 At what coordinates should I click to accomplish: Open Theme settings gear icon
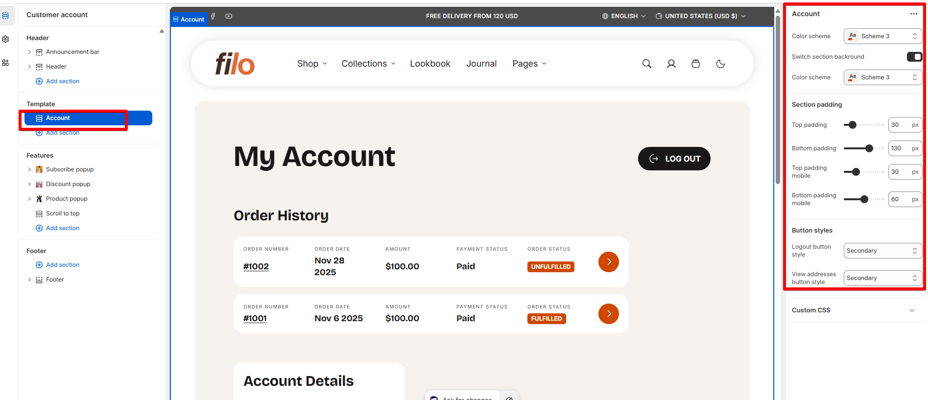(x=5, y=39)
